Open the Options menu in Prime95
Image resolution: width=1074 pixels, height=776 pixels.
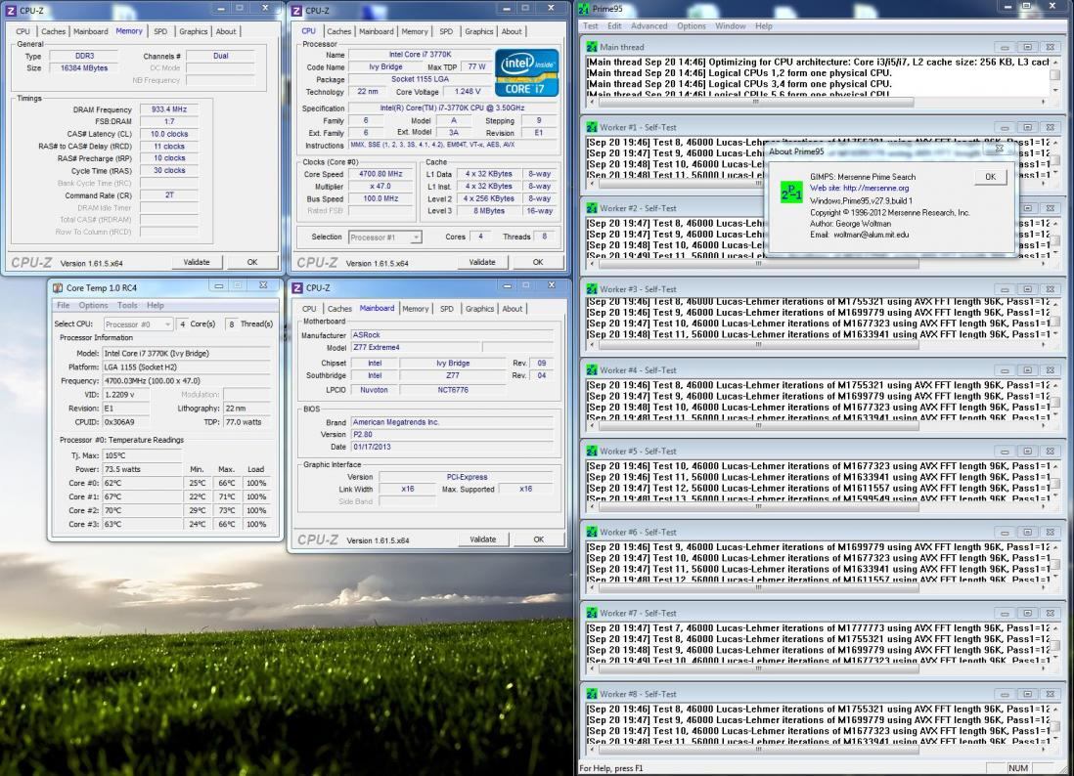click(692, 26)
